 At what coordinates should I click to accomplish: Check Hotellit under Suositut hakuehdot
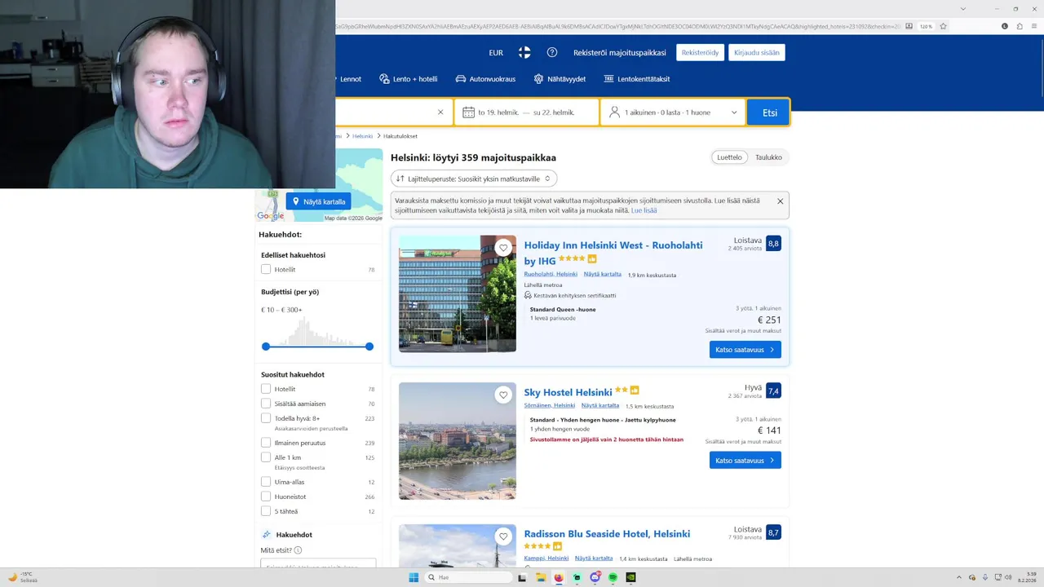point(266,389)
